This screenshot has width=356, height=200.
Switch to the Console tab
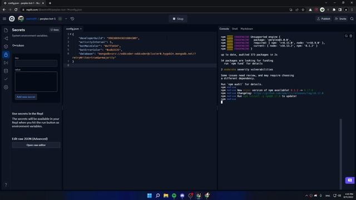pyautogui.click(x=224, y=29)
